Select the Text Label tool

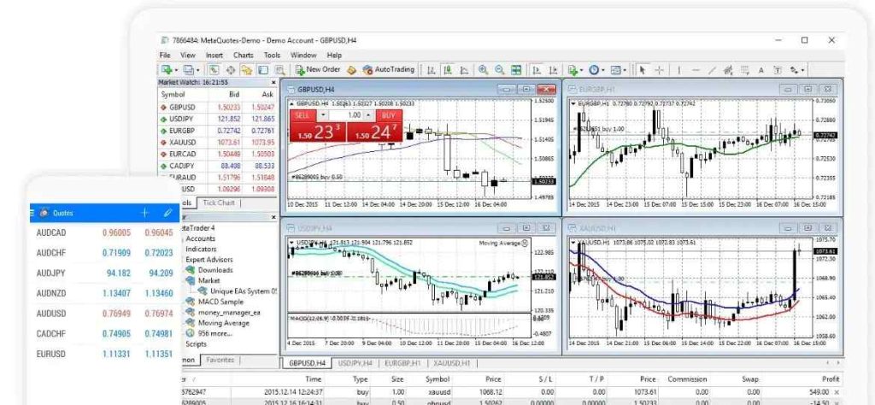[778, 70]
